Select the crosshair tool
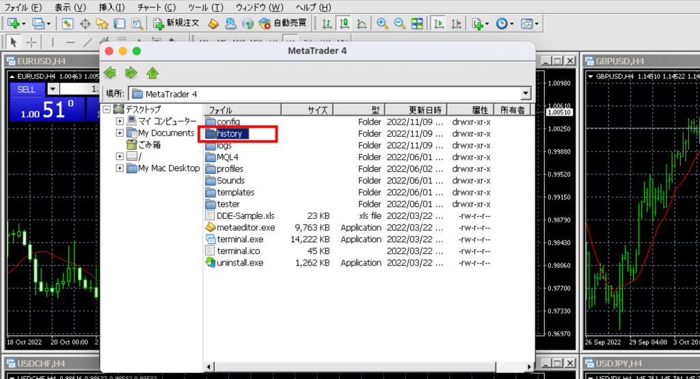 [31, 42]
